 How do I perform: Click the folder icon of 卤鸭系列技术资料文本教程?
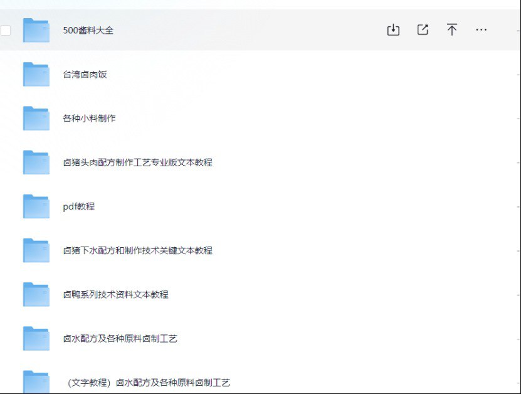[36, 295]
